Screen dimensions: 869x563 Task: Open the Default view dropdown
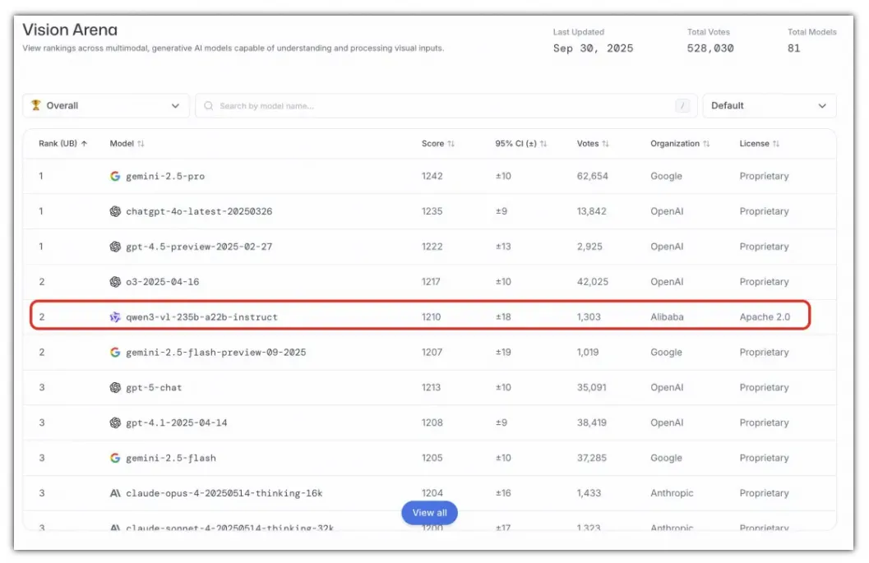click(x=770, y=106)
